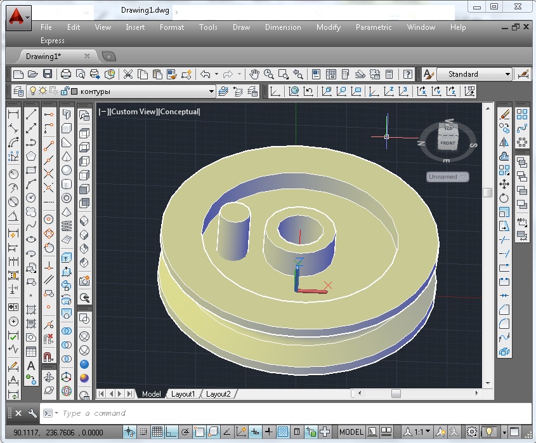Open the Undo history dropdown arrow
Image resolution: width=536 pixels, height=443 pixels.
tap(216, 74)
